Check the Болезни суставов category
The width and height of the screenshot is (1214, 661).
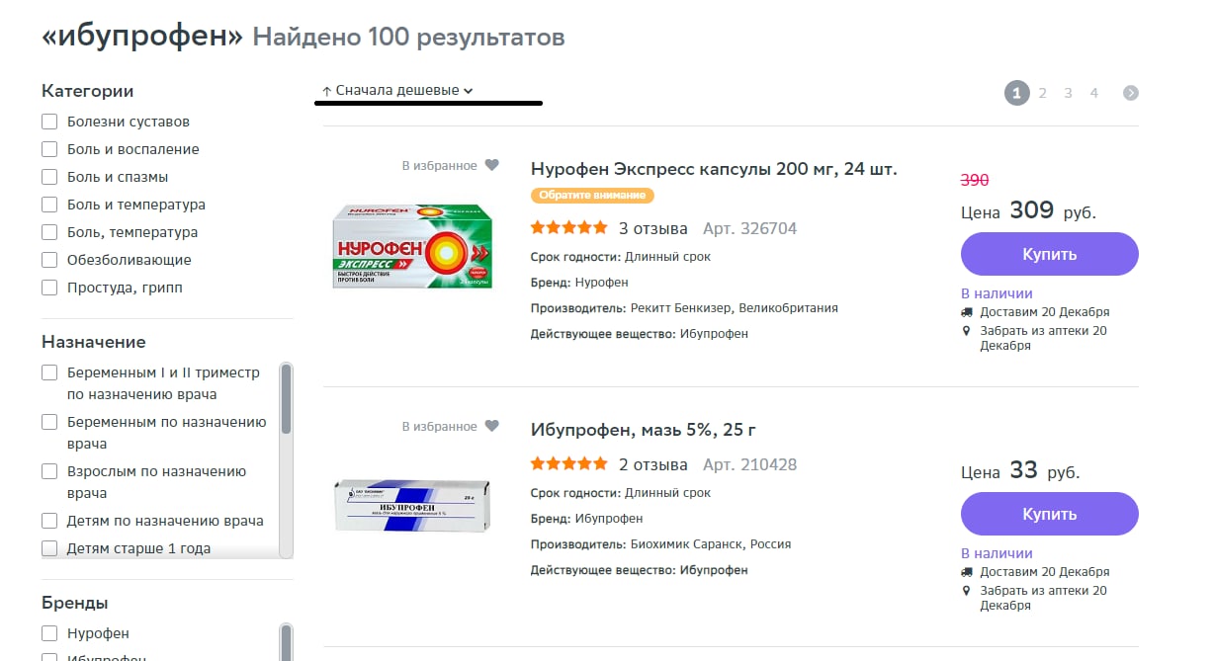[x=49, y=122]
